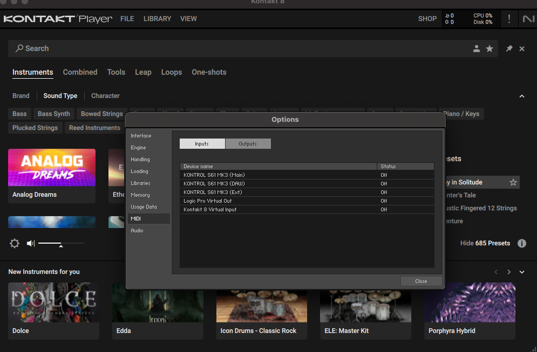Select the Character filter category
This screenshot has height=352, width=537.
point(105,96)
